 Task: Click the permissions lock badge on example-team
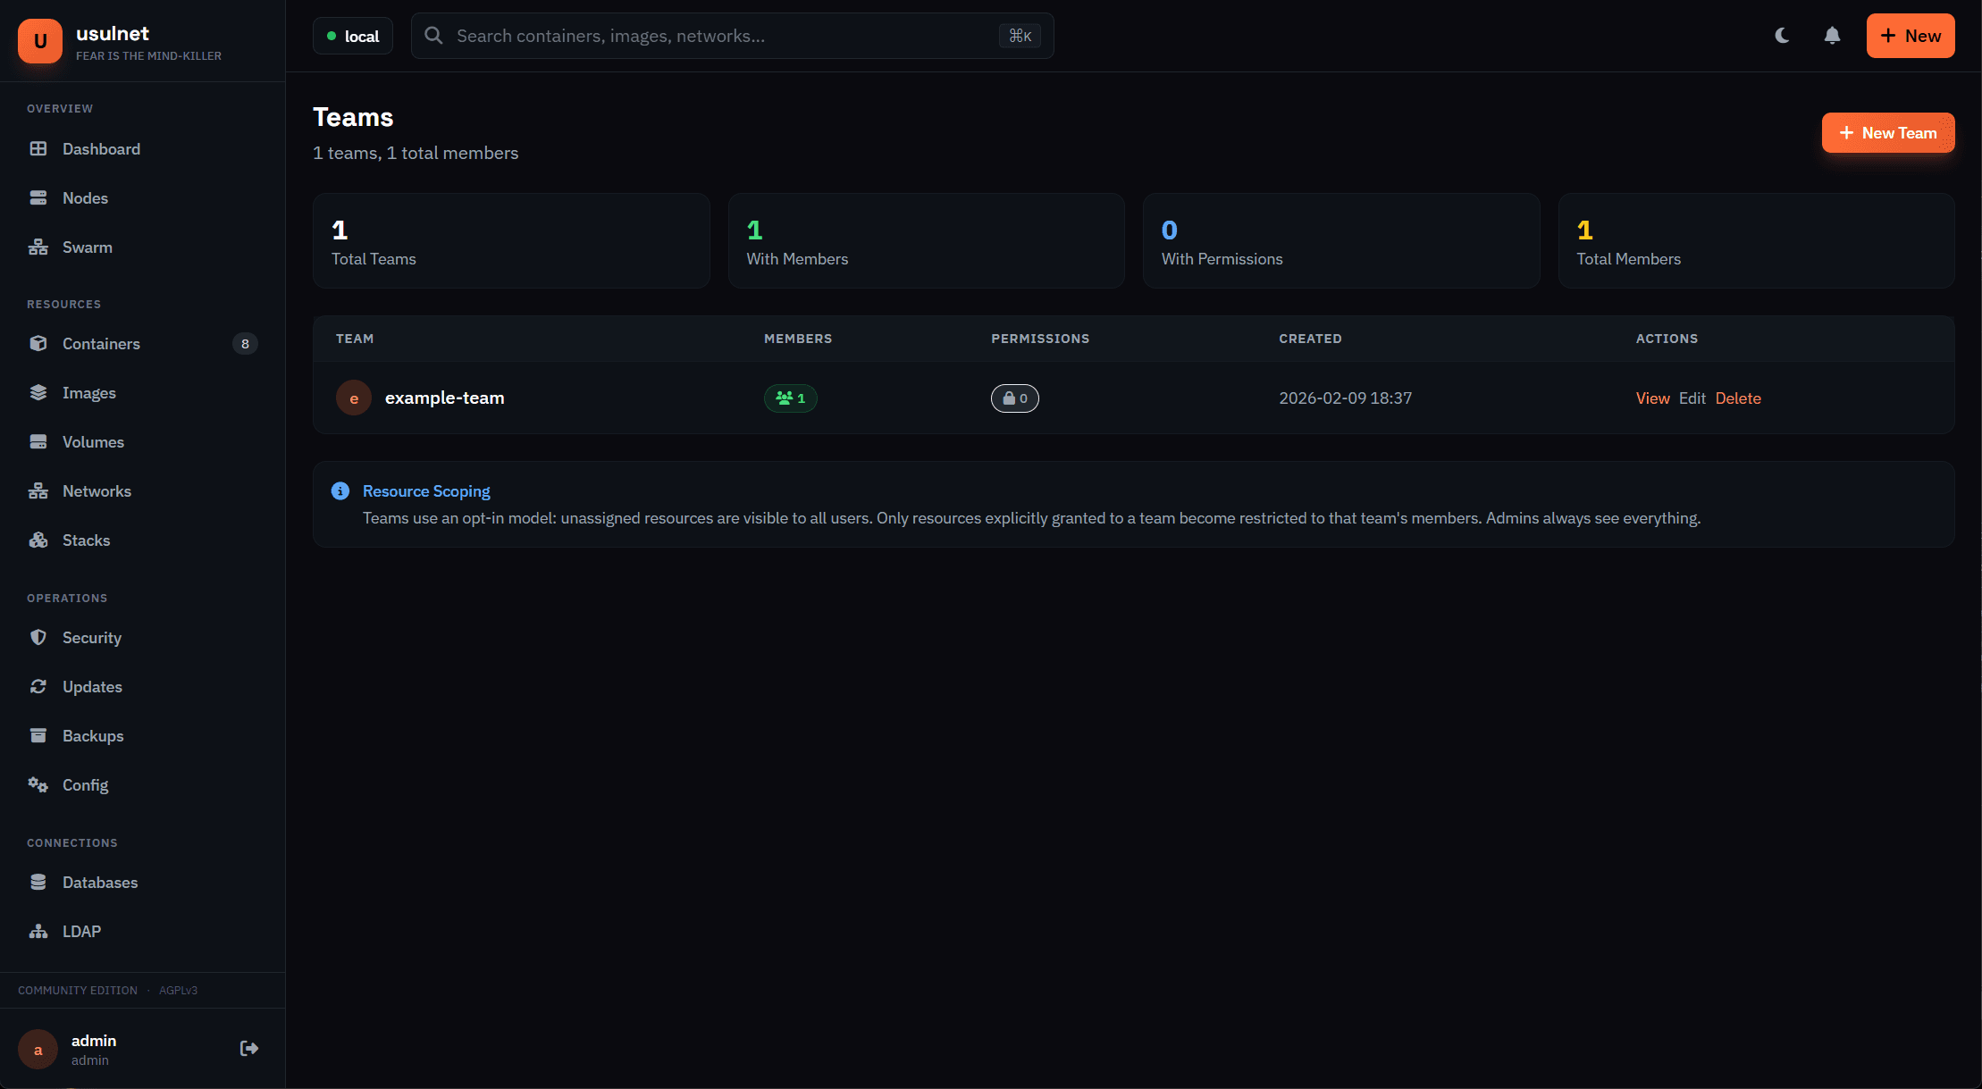1015,398
